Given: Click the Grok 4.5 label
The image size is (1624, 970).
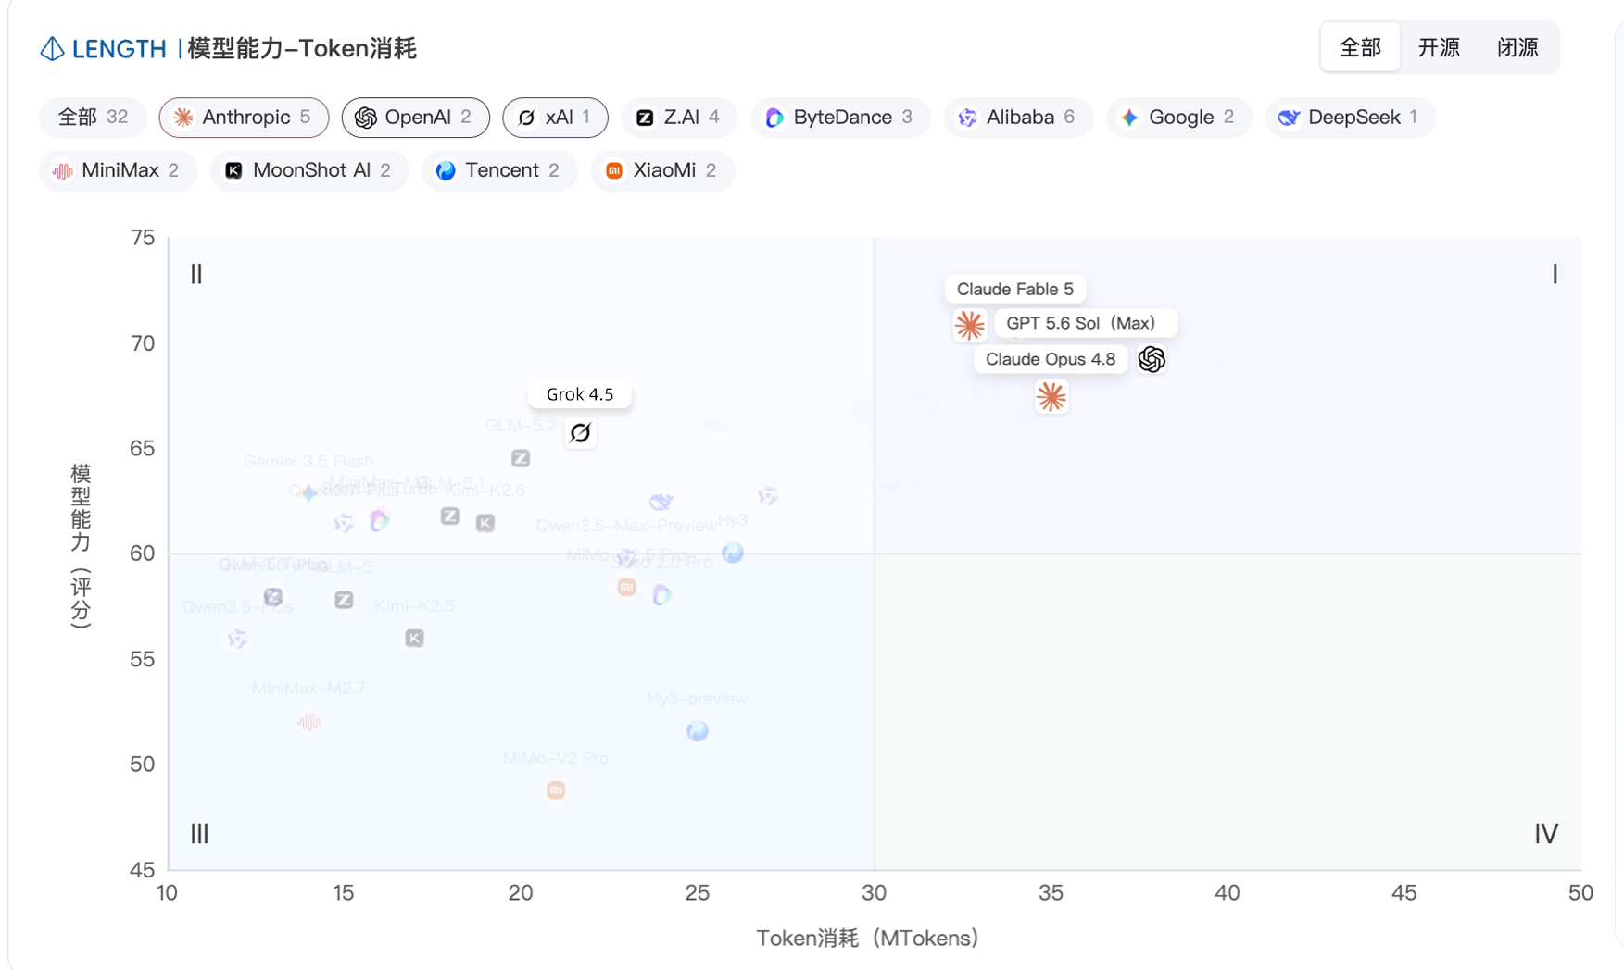Looking at the screenshot, I should tap(580, 394).
